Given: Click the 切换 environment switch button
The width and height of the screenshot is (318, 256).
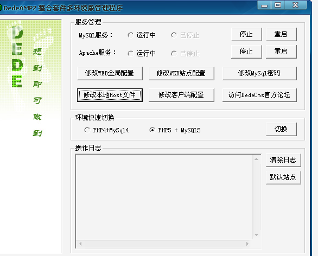Looking at the screenshot, I should pos(281,129).
